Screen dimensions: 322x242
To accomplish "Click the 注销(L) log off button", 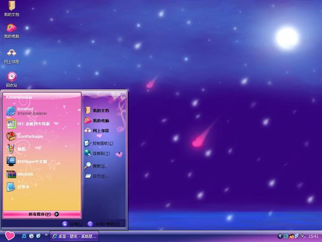I will [x=72, y=224].
